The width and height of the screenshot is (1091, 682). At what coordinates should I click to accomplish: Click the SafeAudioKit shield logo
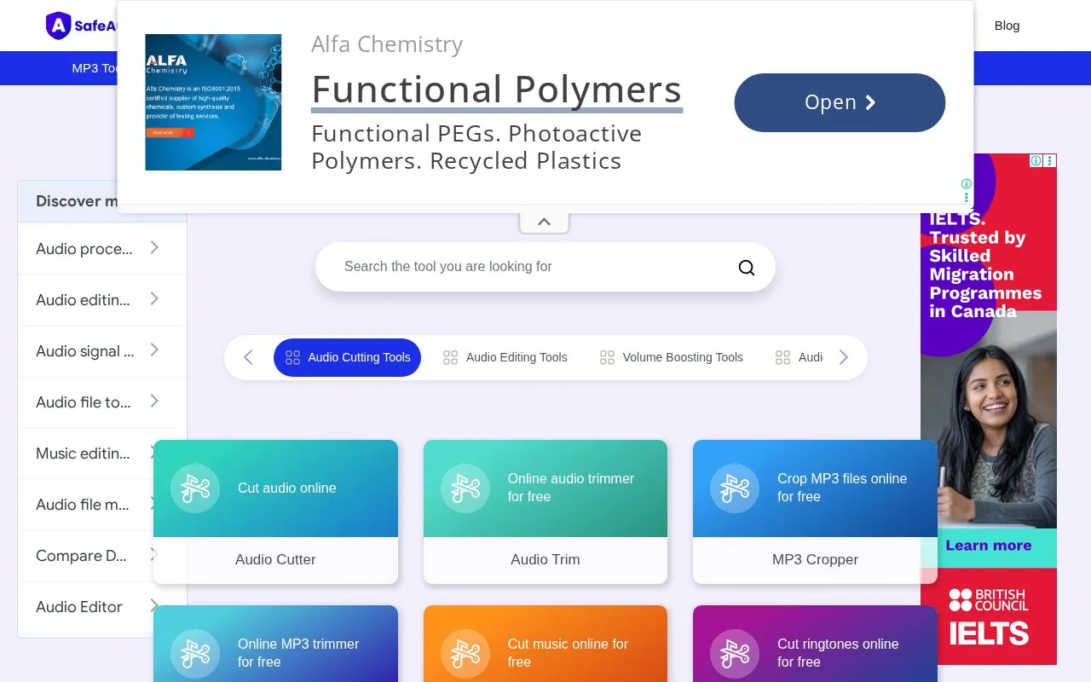coord(58,26)
